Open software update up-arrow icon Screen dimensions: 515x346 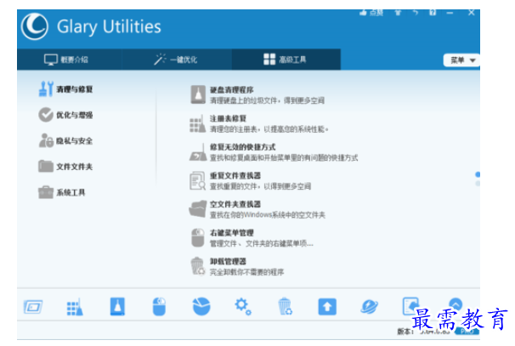click(x=327, y=307)
